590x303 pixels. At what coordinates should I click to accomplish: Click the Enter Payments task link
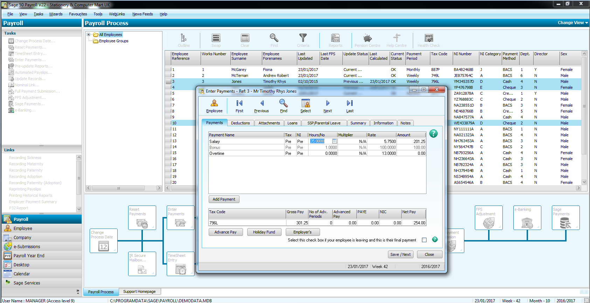point(30,60)
